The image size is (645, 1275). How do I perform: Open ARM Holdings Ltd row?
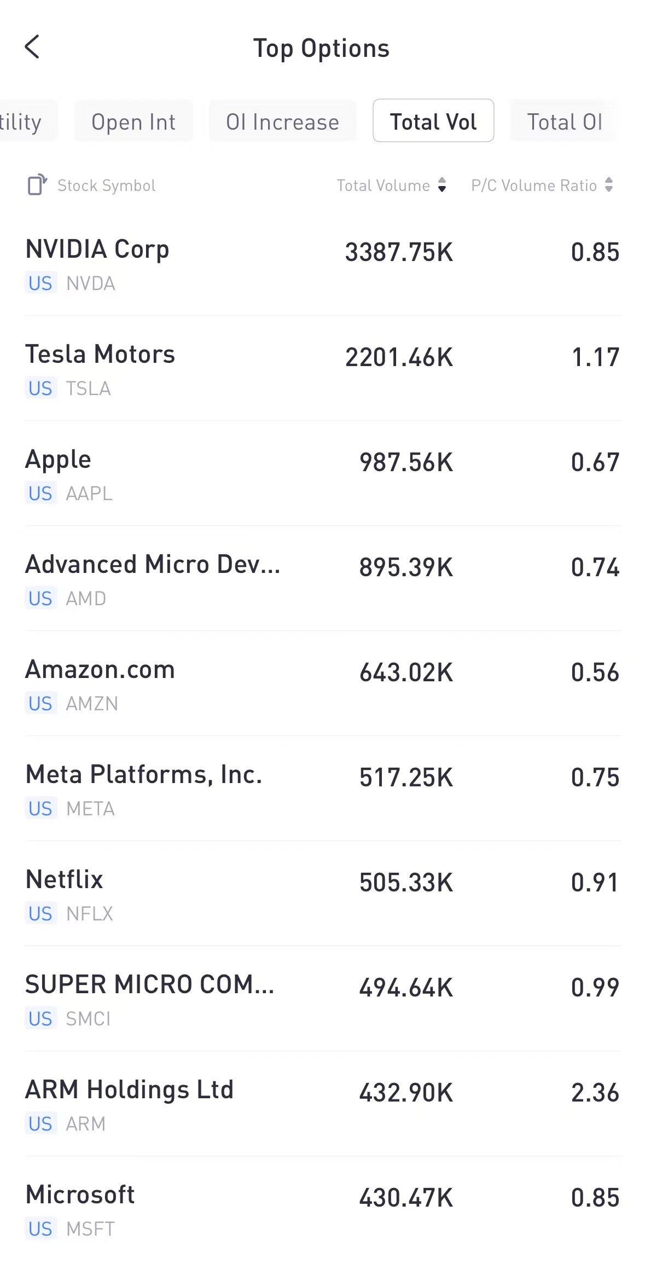click(323, 1104)
